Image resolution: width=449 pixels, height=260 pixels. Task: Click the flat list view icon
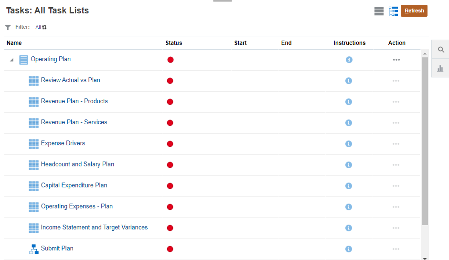[x=379, y=11]
